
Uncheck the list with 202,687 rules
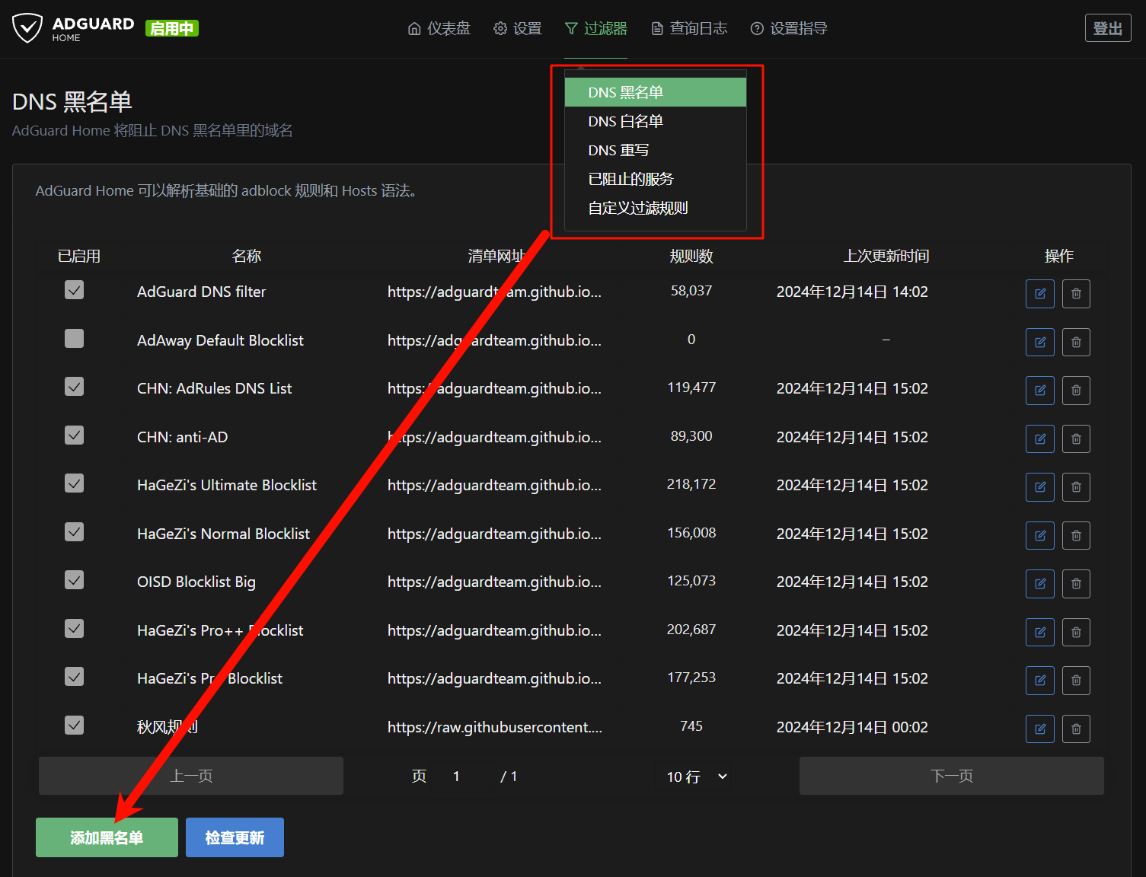pyautogui.click(x=74, y=628)
